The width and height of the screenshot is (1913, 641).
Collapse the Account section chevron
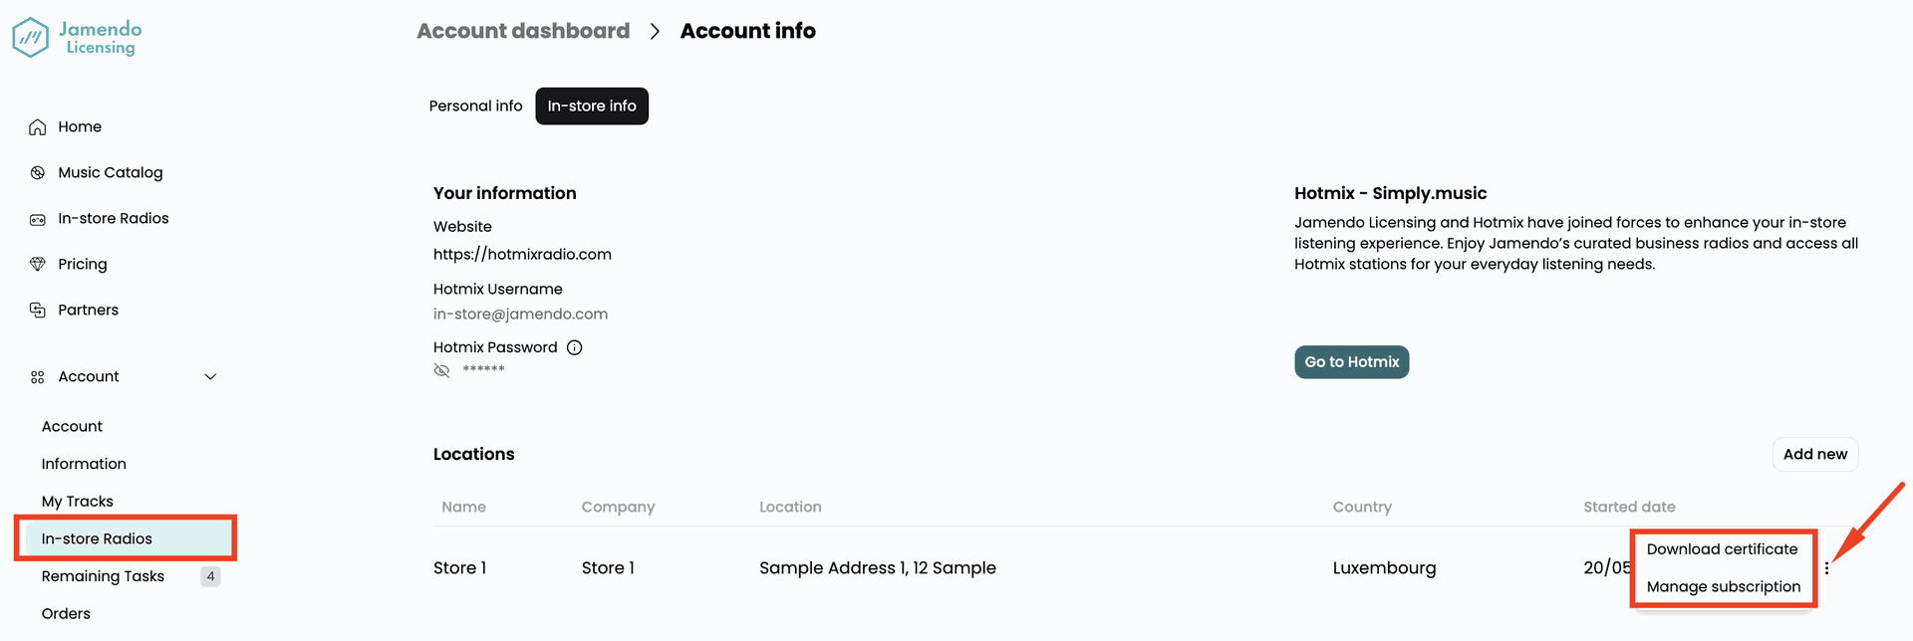[x=210, y=377]
